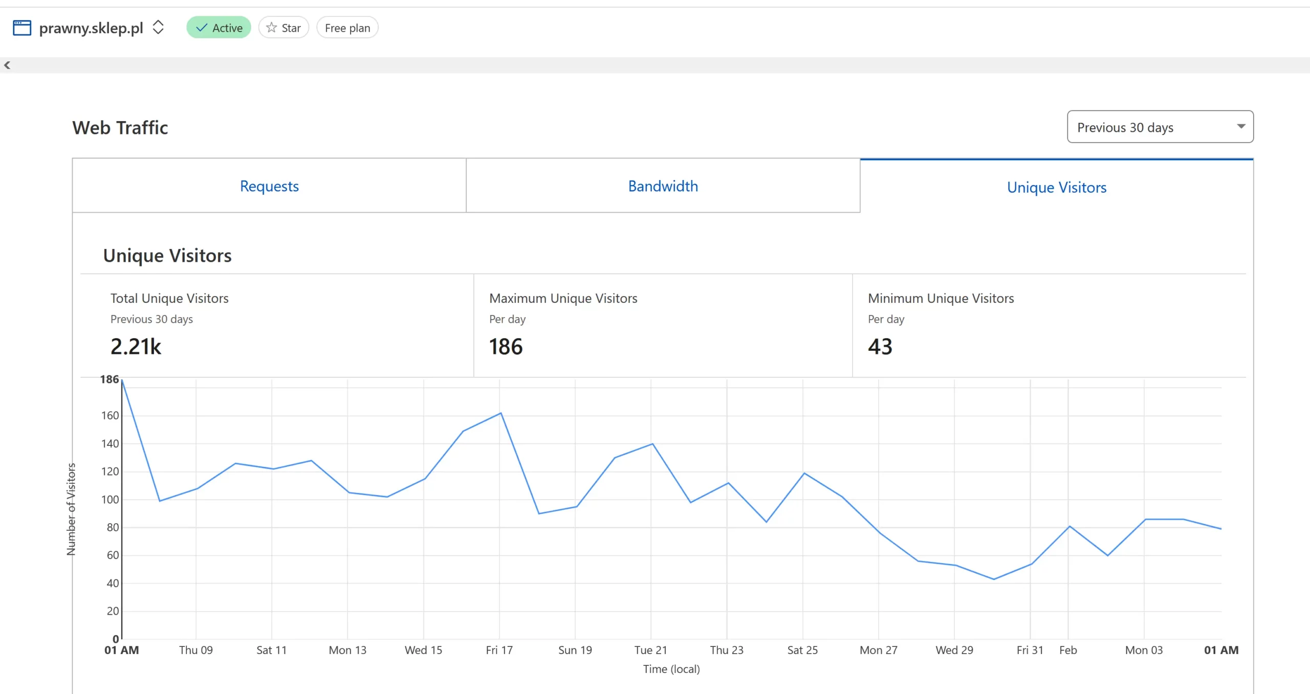
Task: Click the star icon in the Star button
Action: (272, 28)
